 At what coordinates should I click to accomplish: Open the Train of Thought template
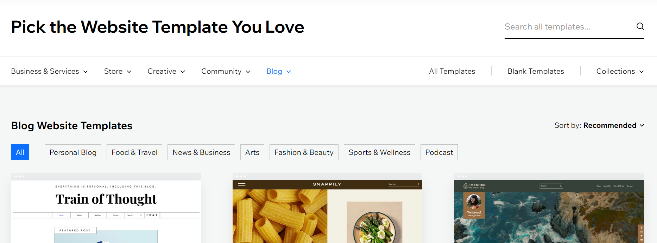coord(106,208)
